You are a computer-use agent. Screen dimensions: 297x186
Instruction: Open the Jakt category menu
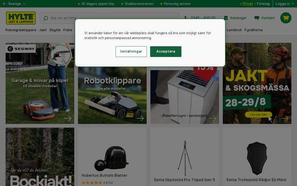[43, 30]
